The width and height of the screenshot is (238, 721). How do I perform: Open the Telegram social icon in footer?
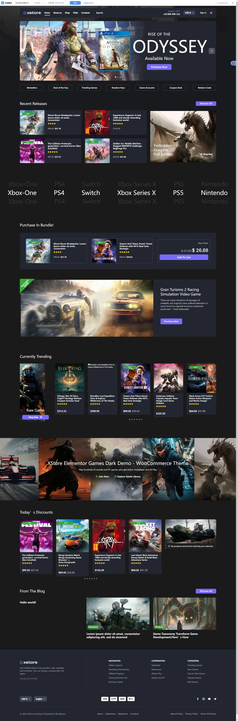(x=215, y=699)
